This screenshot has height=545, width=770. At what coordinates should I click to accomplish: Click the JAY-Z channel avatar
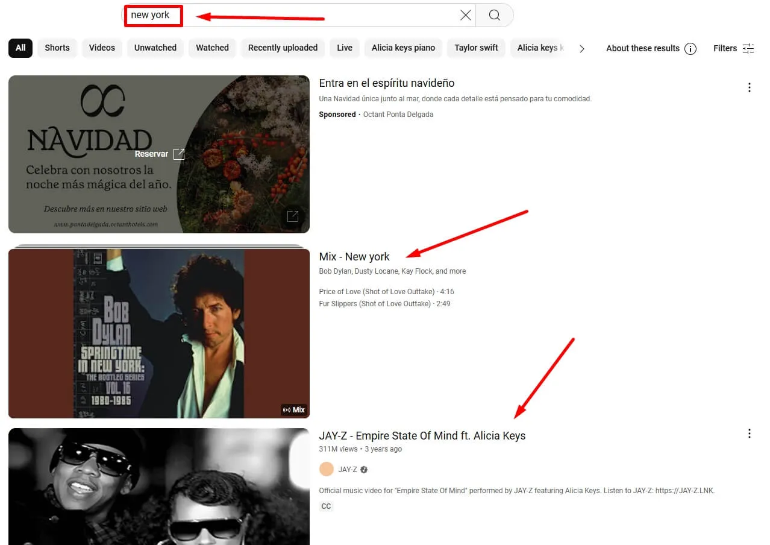pos(326,470)
